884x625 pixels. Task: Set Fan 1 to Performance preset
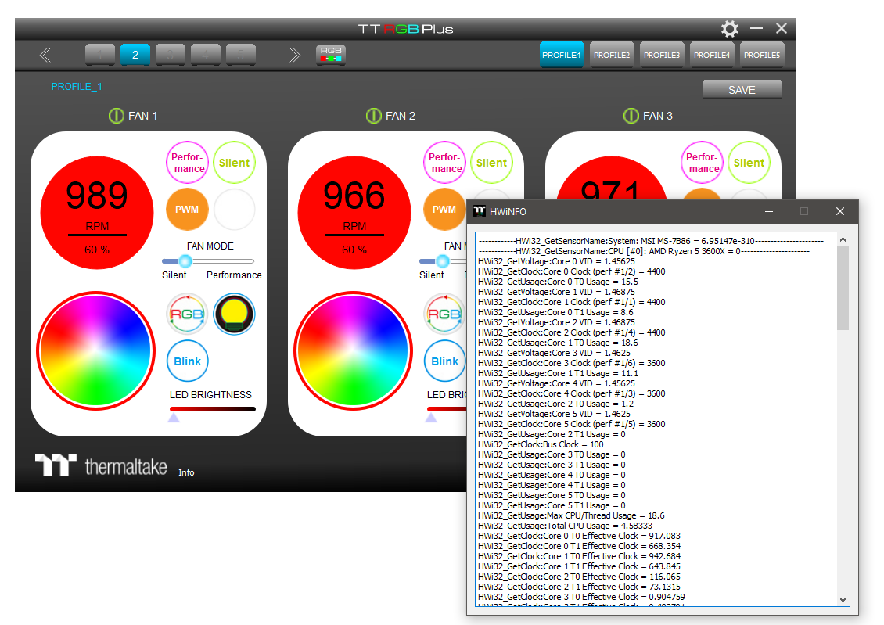point(187,163)
